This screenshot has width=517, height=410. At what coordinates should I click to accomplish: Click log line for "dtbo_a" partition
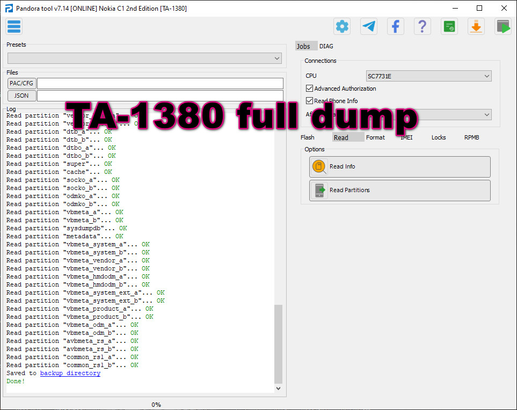[x=61, y=148]
